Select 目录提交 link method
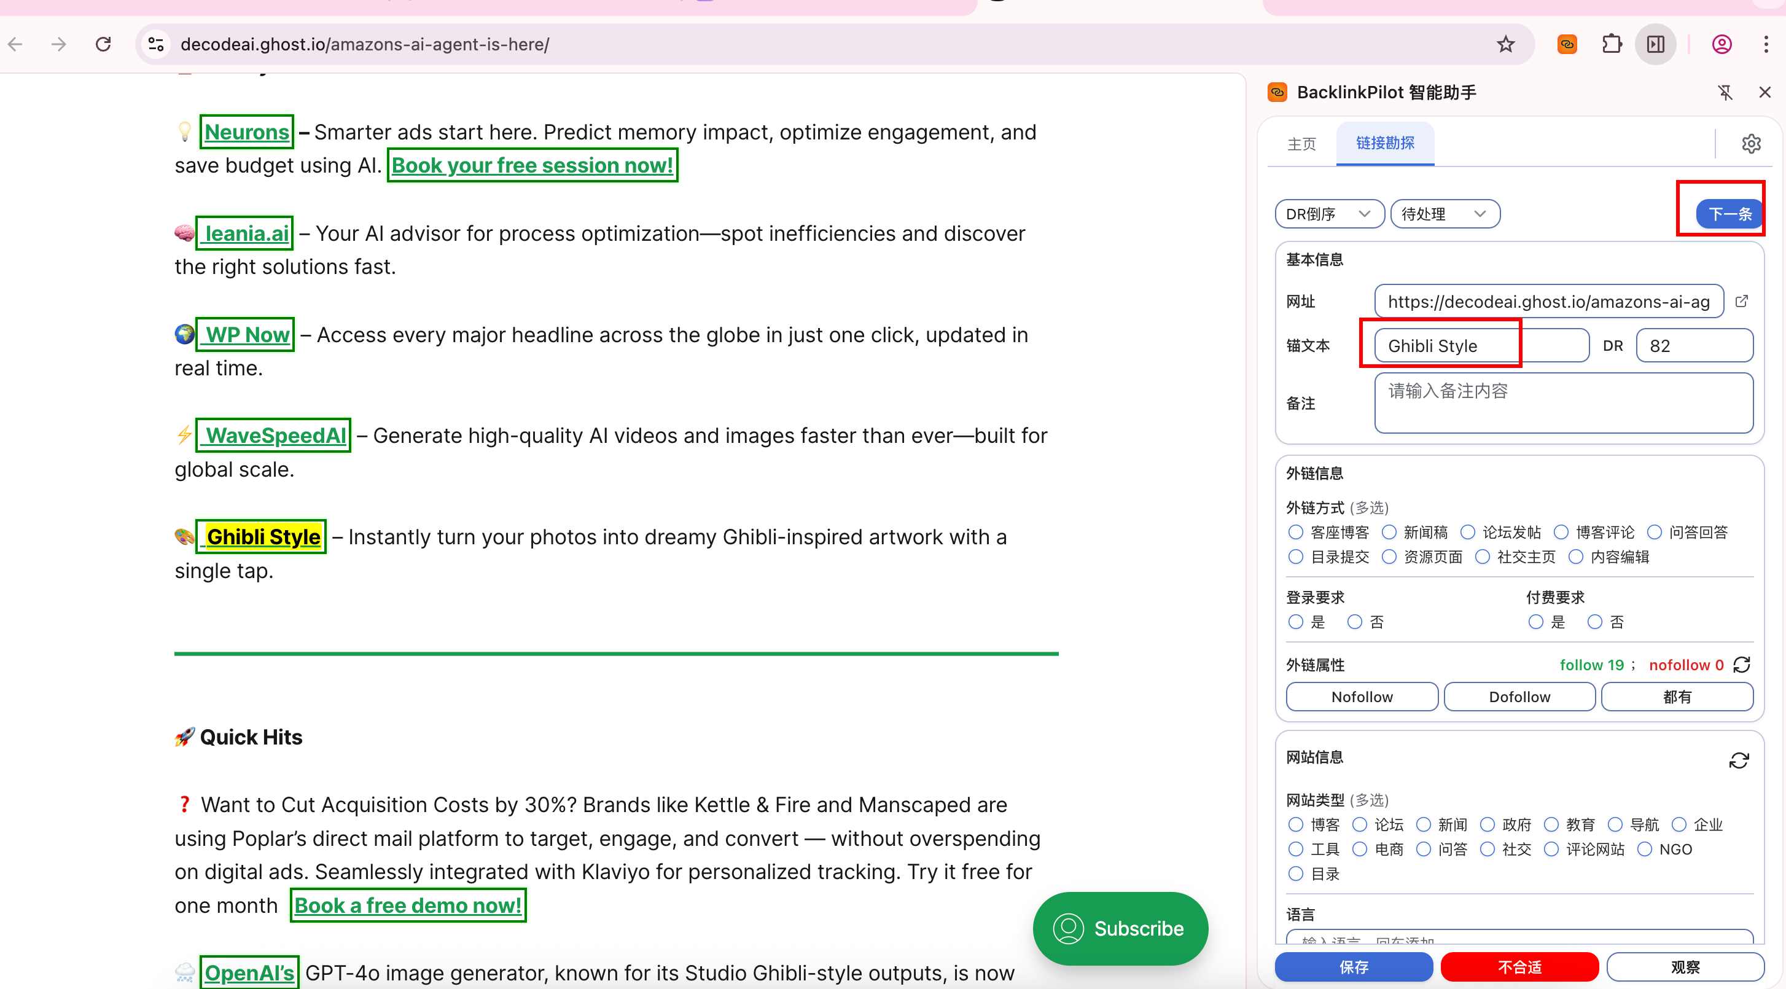 [x=1296, y=557]
